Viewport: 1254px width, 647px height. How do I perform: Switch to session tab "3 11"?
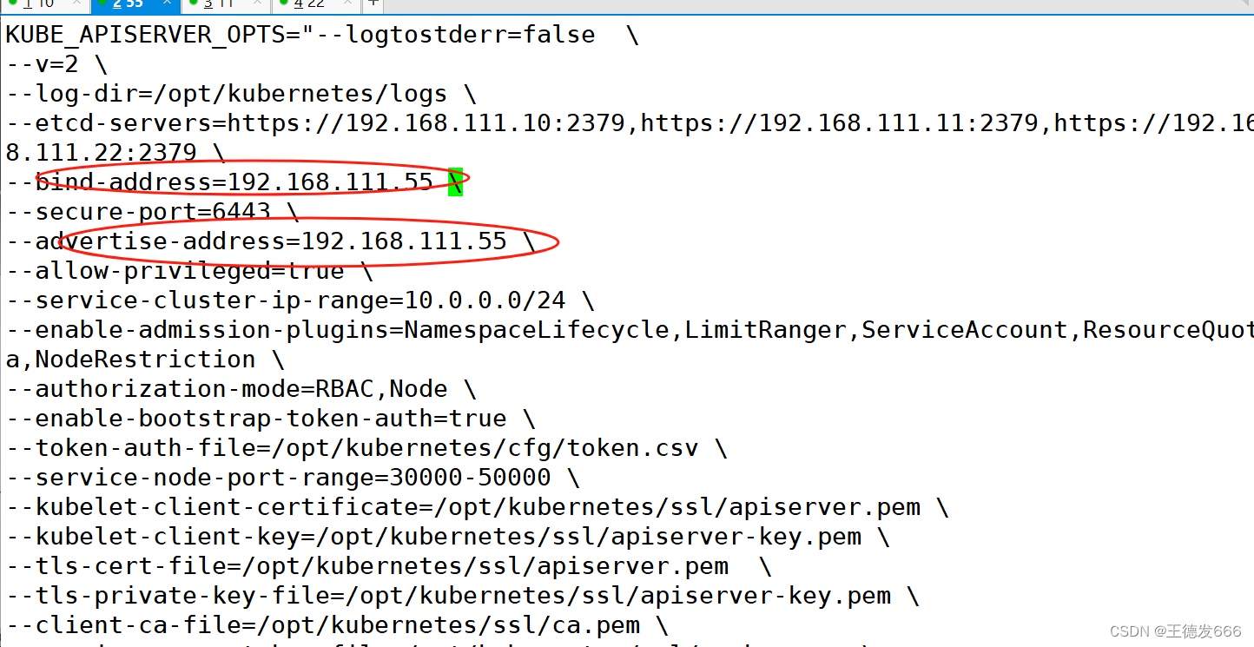click(x=219, y=4)
